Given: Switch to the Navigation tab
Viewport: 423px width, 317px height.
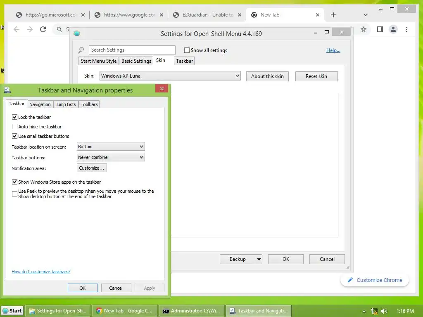Looking at the screenshot, I should 40,104.
